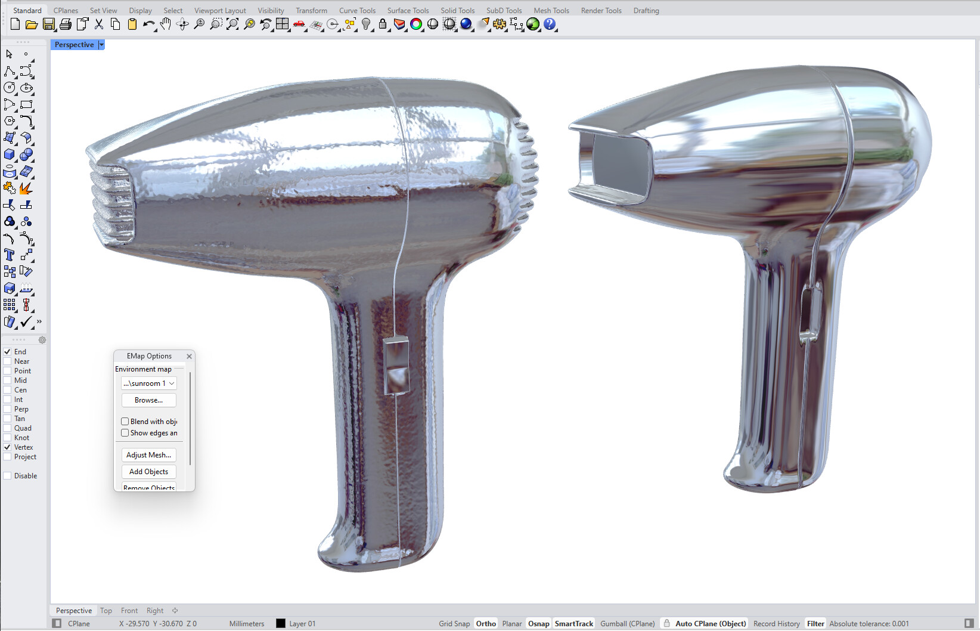Uncheck the Vertex object snap
Viewport: 980px width, 631px height.
point(8,447)
